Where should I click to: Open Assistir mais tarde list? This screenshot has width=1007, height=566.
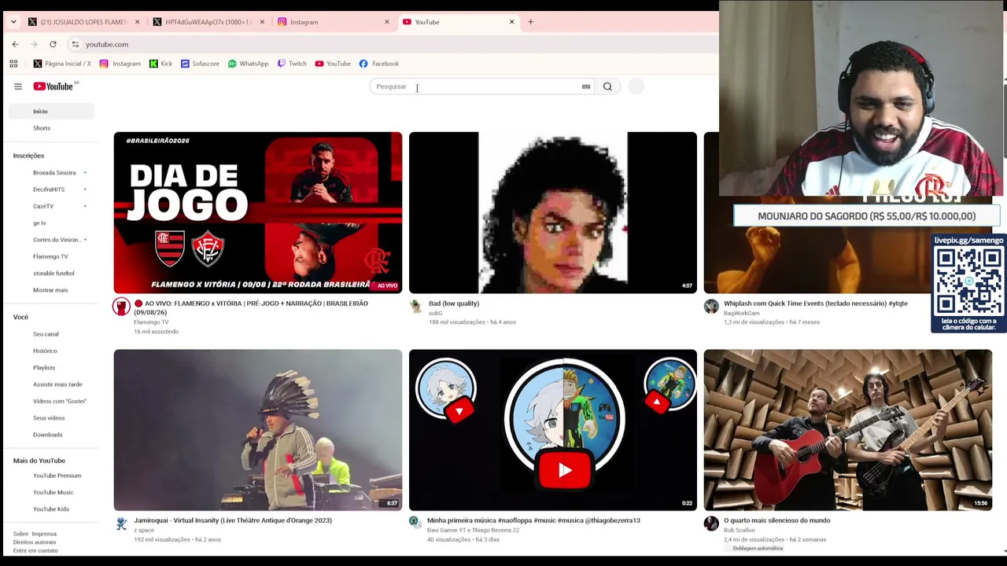57,384
